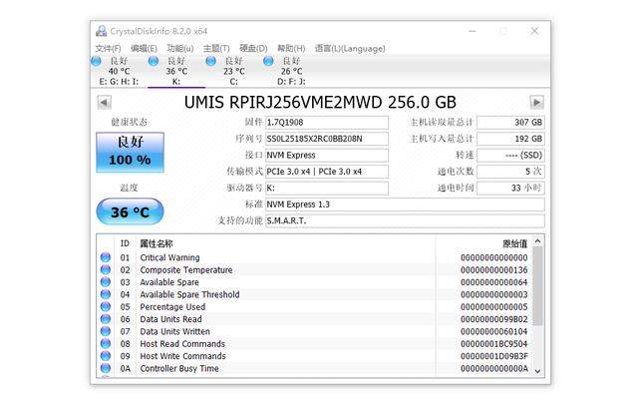Viewport: 638px width, 403px height.
Task: Open the 语言(L)(Language) menu
Action: pyautogui.click(x=350, y=49)
